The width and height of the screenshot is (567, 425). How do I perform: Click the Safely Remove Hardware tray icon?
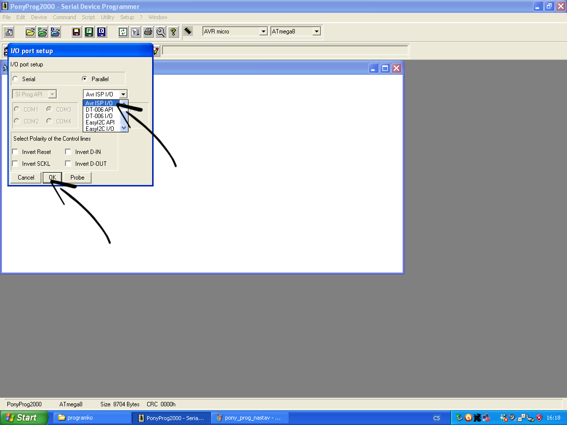coord(459,418)
